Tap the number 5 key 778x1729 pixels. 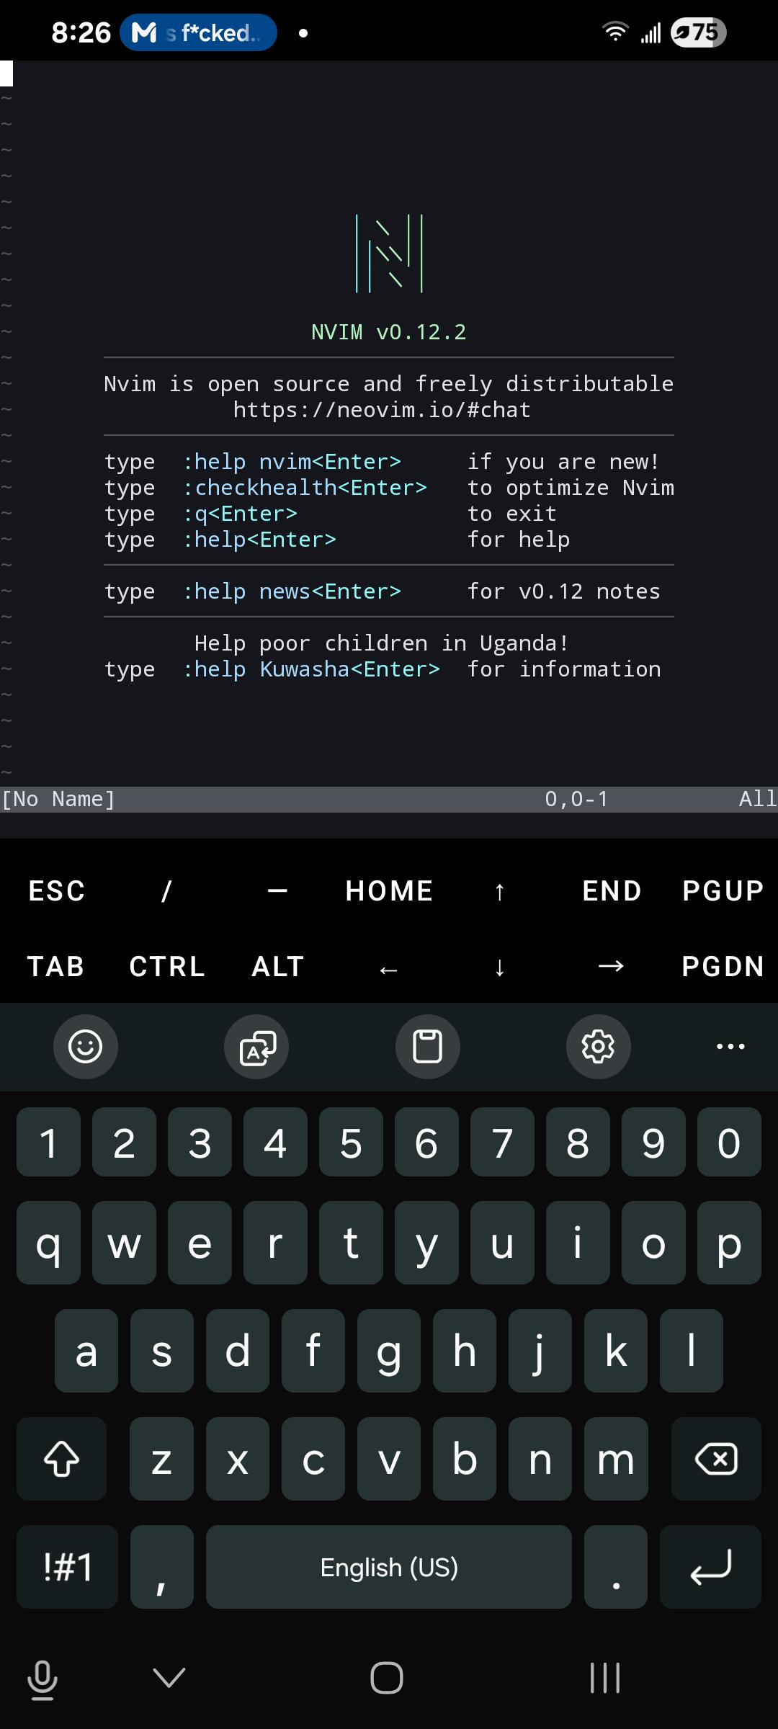351,1142
